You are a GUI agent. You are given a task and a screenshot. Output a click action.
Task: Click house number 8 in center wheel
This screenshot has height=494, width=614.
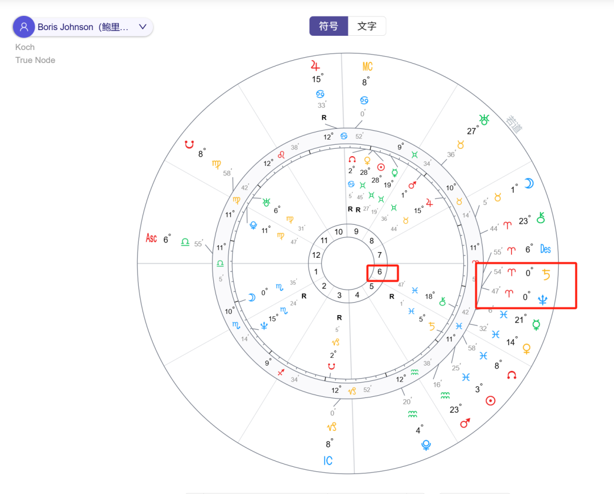[x=372, y=241]
